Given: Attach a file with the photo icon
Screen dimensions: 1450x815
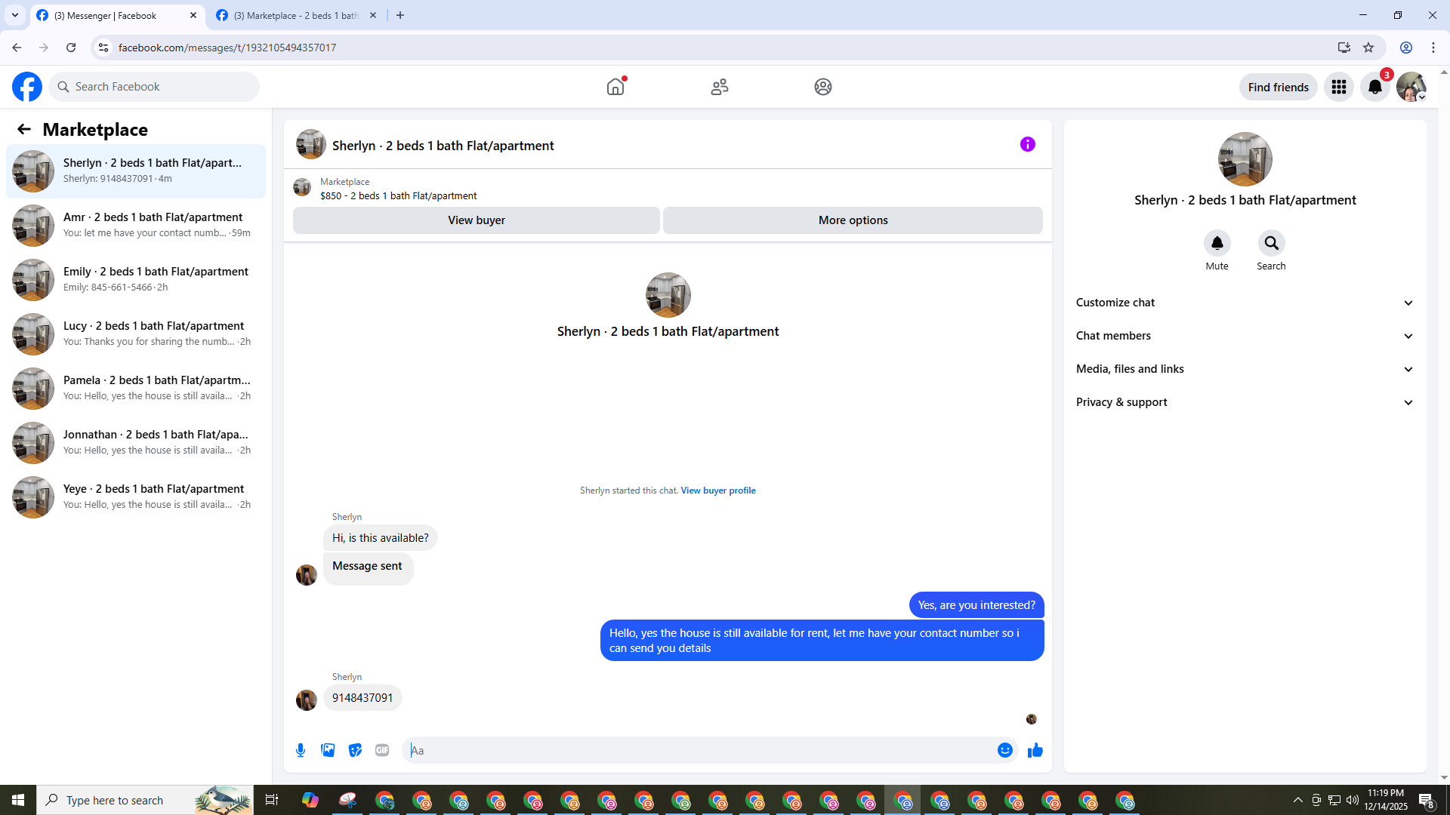Looking at the screenshot, I should tap(328, 750).
